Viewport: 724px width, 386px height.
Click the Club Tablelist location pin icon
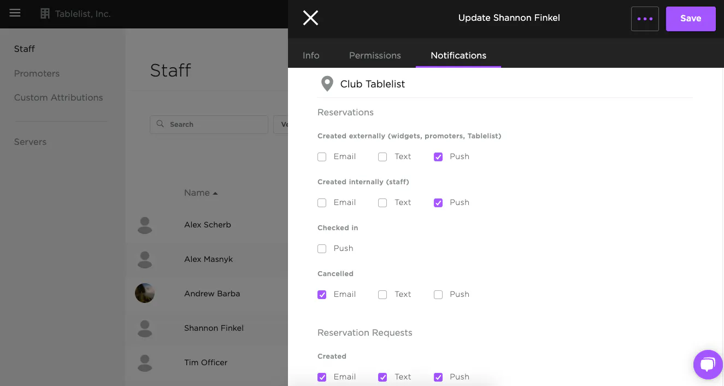[327, 84]
